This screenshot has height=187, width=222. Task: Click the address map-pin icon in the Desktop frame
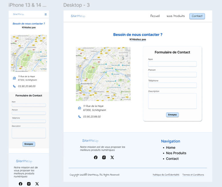click(80, 108)
